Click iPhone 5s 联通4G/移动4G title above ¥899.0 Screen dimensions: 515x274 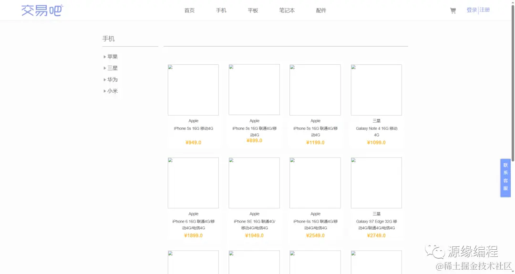pos(255,132)
